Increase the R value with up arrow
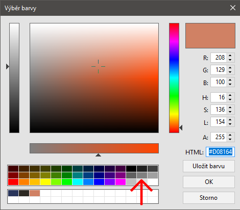The image size is (240, 210). coord(230,56)
